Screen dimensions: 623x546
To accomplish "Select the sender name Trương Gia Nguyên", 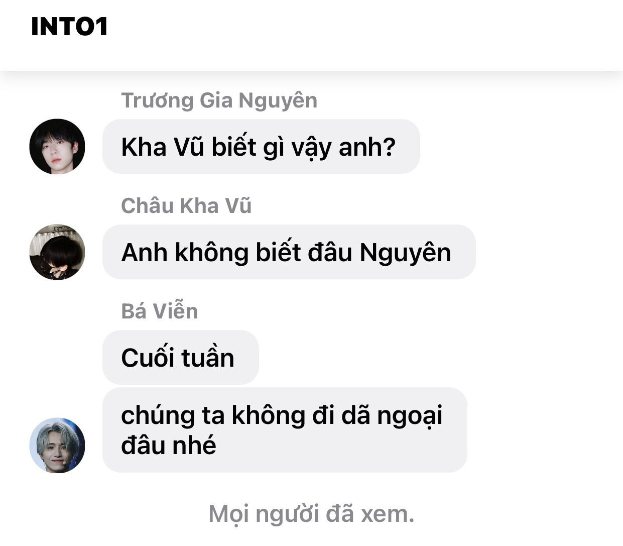I will 219,100.
